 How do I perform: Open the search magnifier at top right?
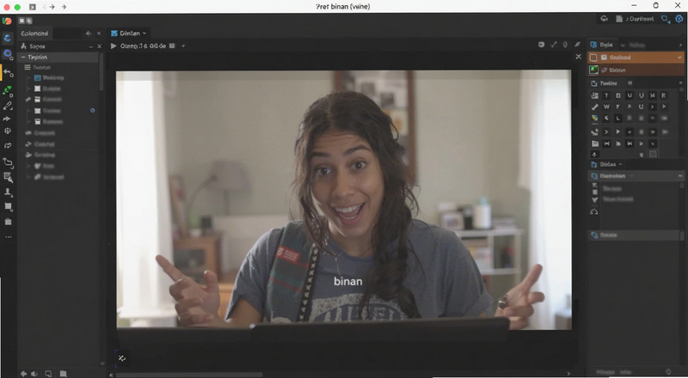[666, 19]
